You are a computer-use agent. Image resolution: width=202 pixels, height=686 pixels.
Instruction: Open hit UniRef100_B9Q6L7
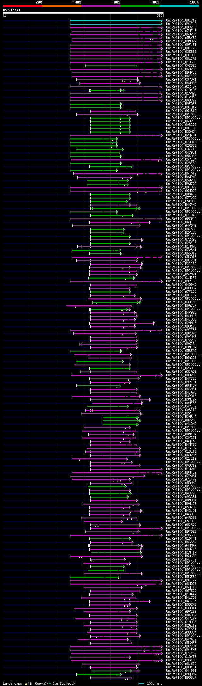[181, 678]
